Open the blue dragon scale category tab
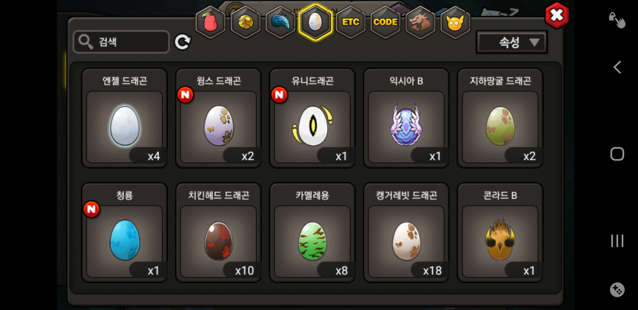638x310 pixels. pyautogui.click(x=280, y=22)
